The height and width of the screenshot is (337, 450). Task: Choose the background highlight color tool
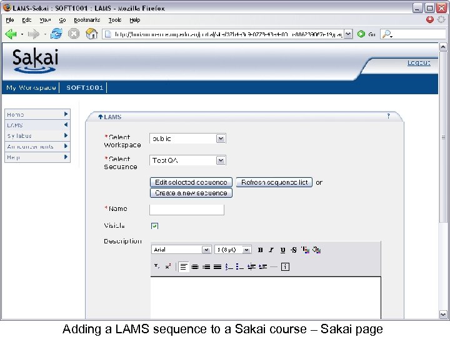point(316,250)
